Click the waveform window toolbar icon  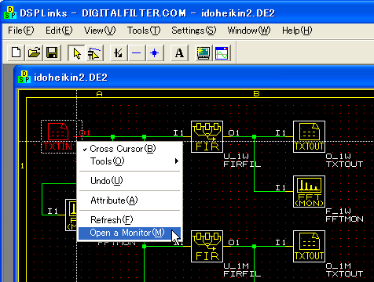(x=222, y=53)
